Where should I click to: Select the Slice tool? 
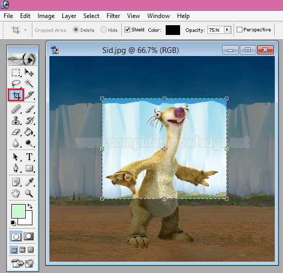point(29,95)
